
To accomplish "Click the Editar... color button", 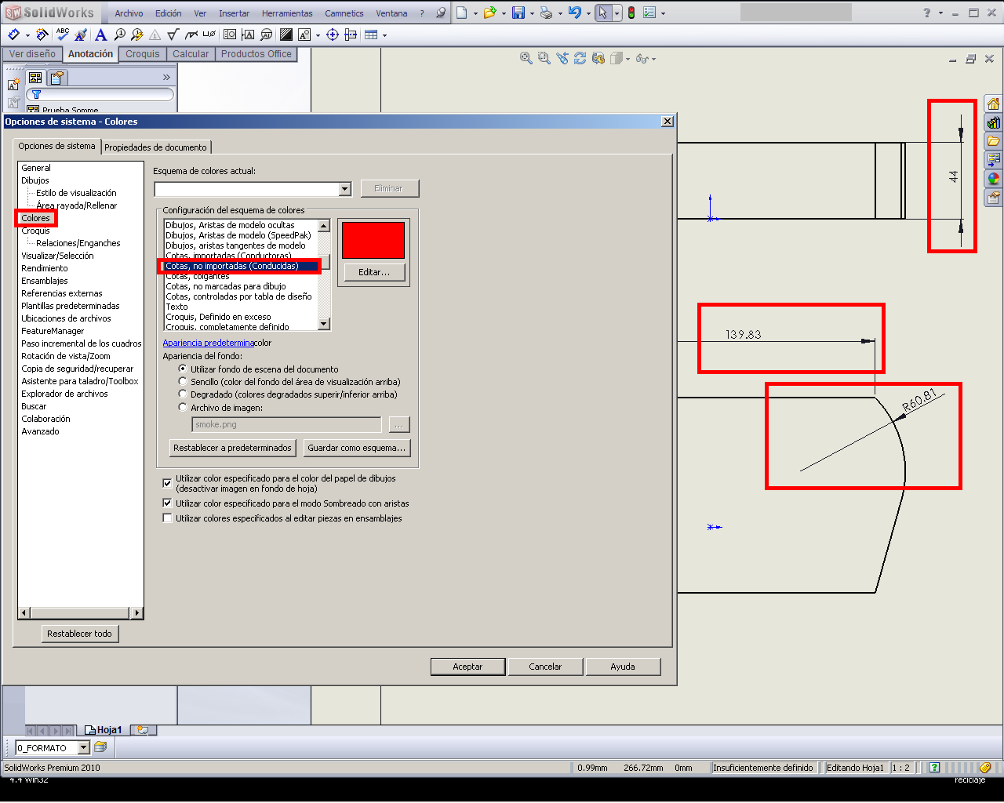I will pyautogui.click(x=374, y=272).
